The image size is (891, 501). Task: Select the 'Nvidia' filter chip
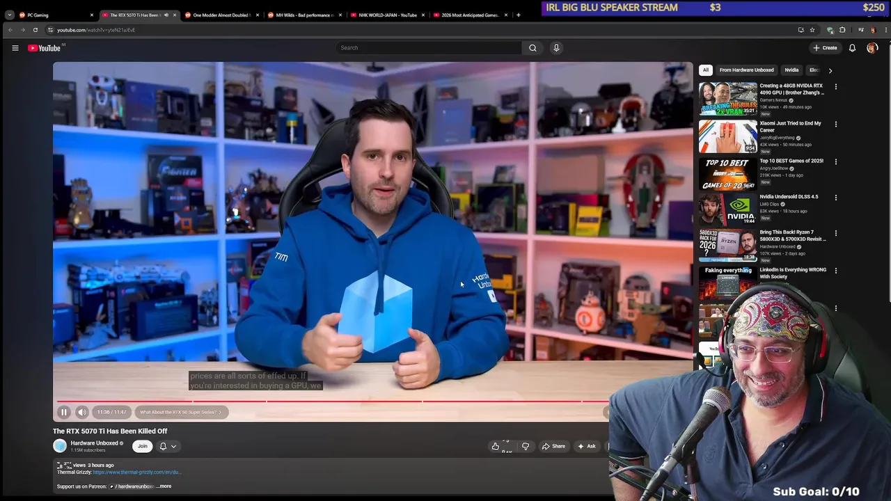(x=791, y=70)
